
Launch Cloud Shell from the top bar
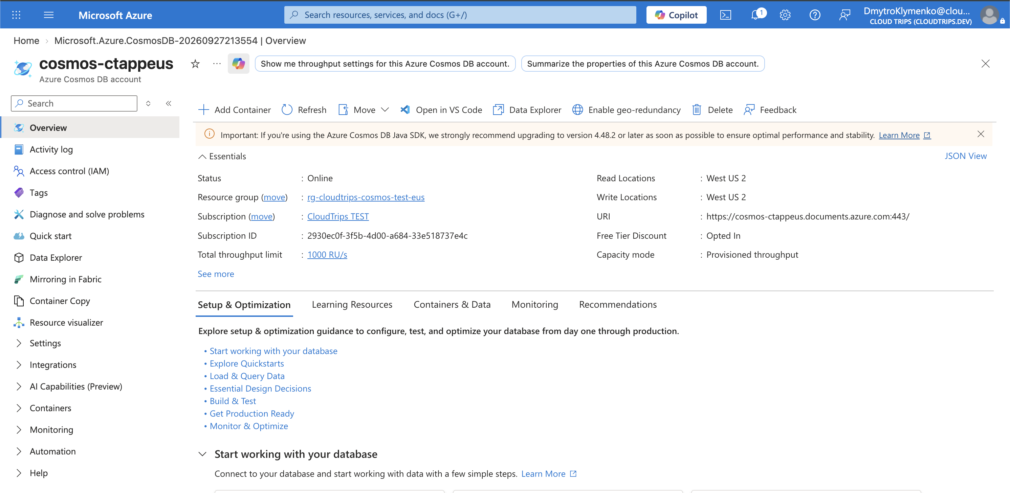[x=725, y=15]
